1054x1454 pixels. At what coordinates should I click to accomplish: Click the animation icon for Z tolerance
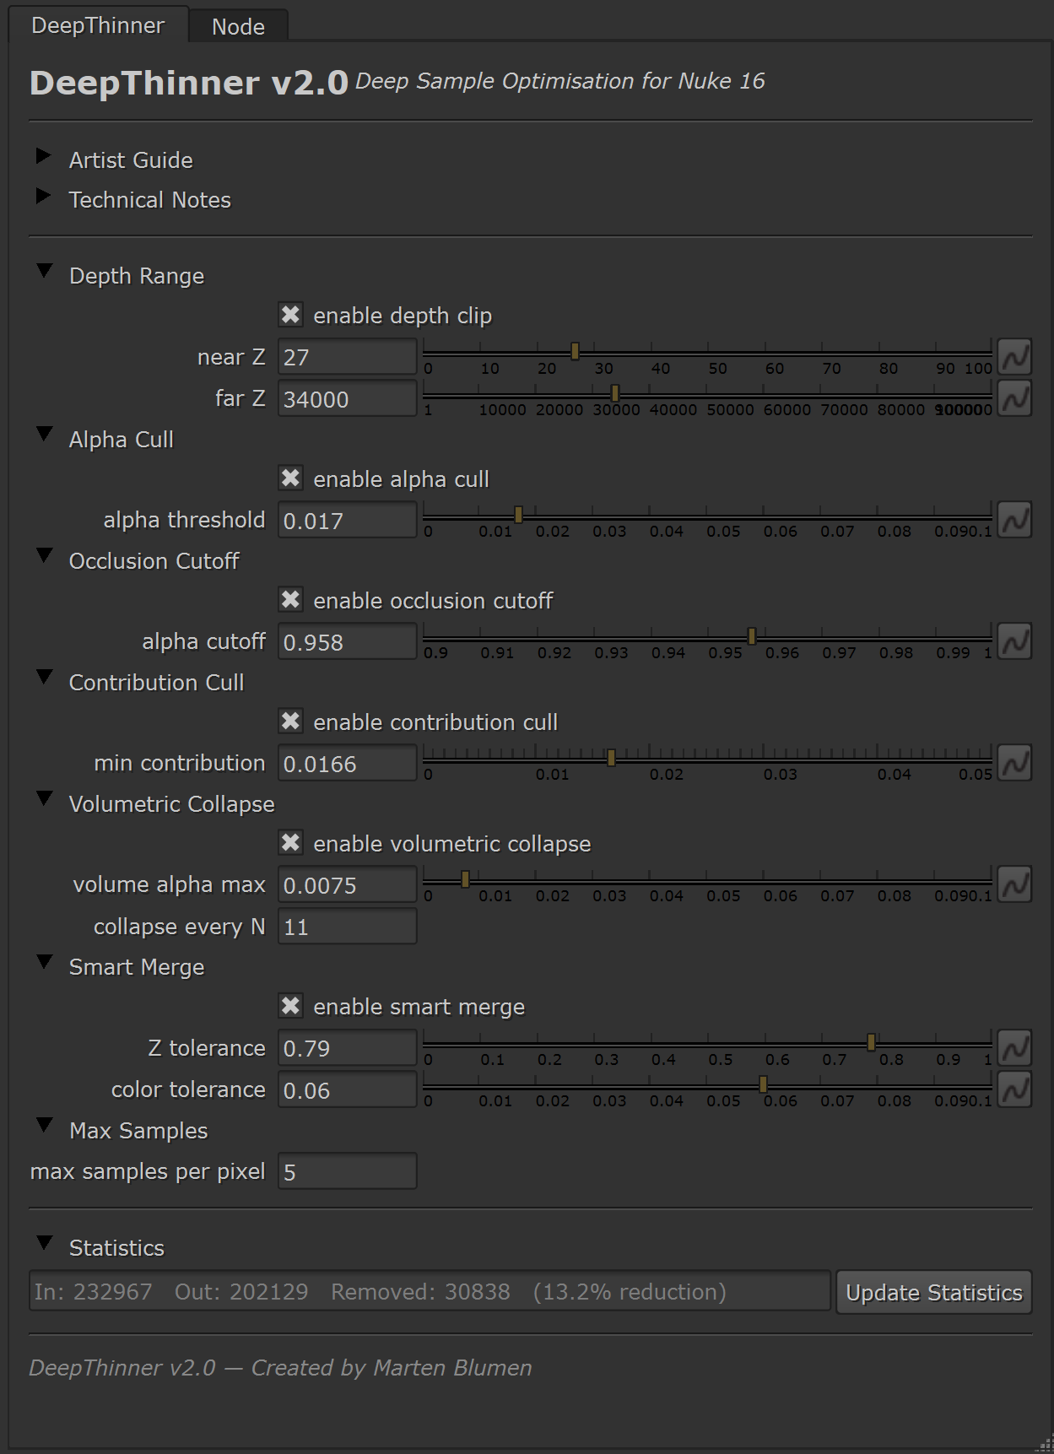pyautogui.click(x=1014, y=1048)
